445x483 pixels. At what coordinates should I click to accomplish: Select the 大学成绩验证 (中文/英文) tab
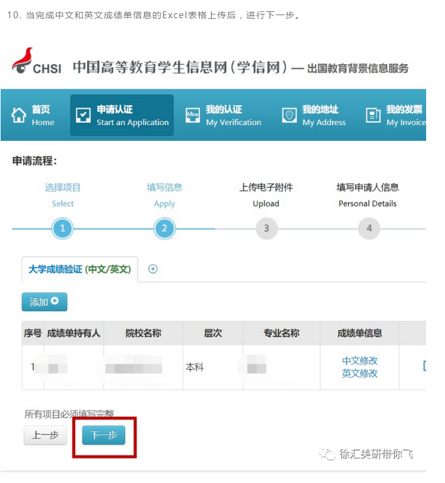click(x=80, y=269)
